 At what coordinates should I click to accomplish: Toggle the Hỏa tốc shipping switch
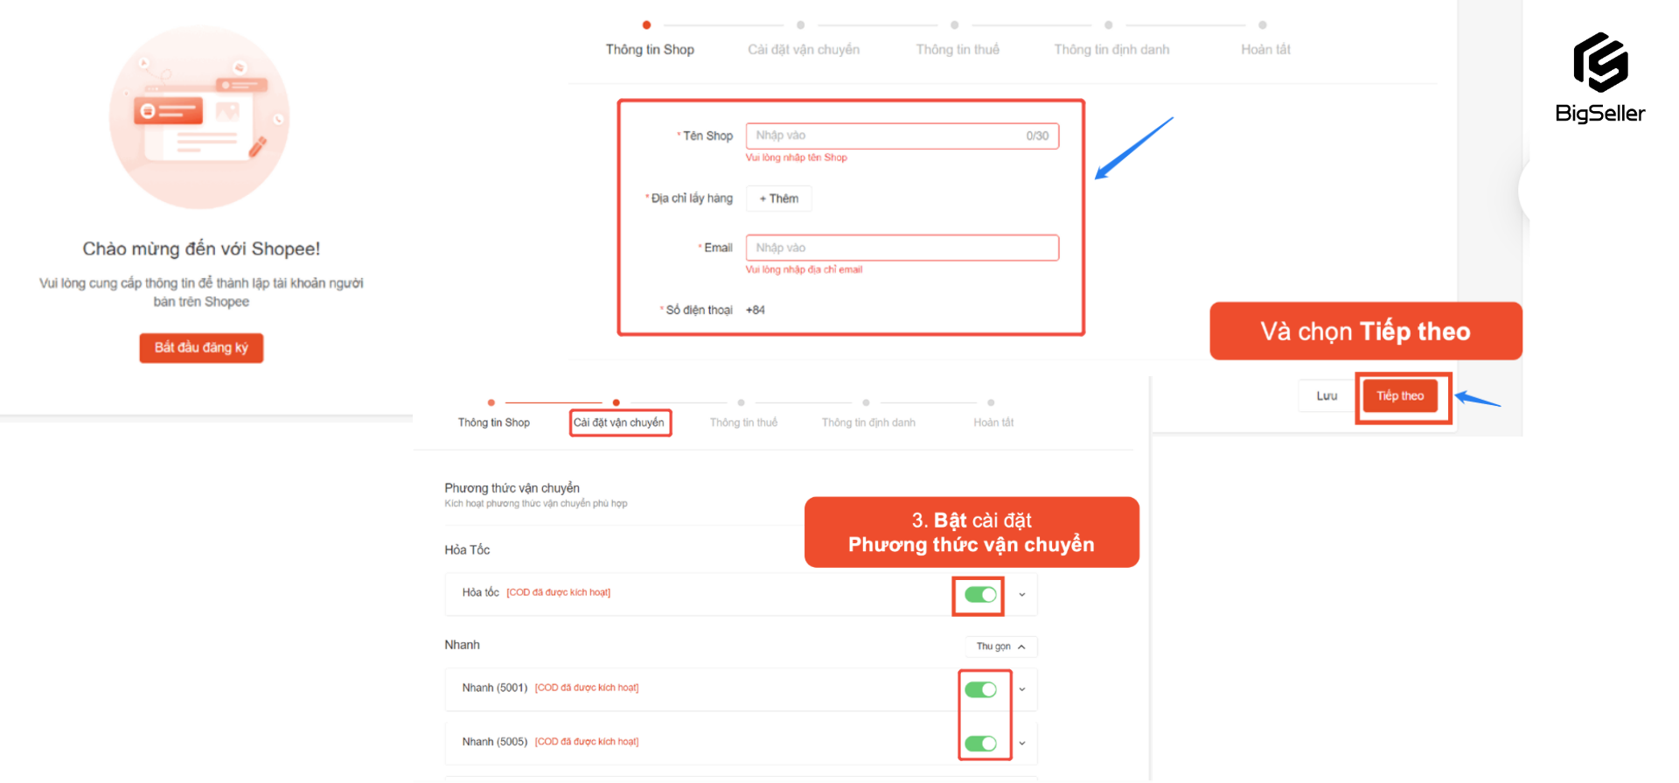(979, 595)
